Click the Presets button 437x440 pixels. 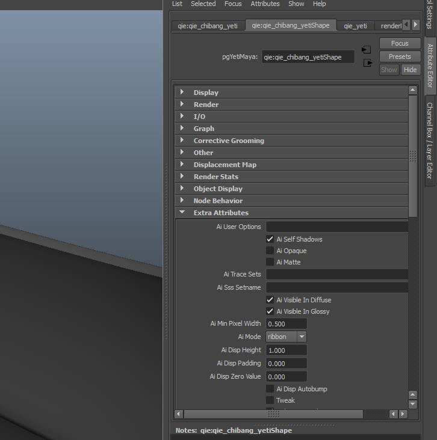point(400,57)
